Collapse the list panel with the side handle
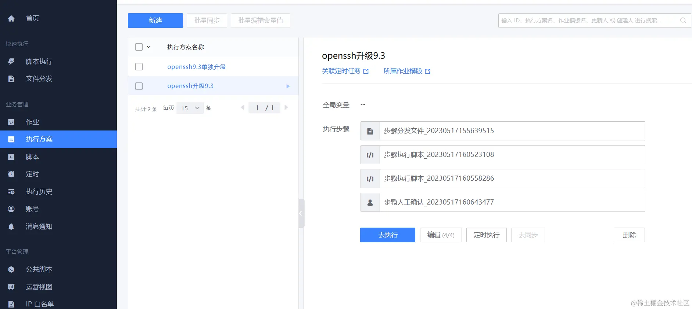Image resolution: width=692 pixels, height=309 pixels. click(x=301, y=213)
